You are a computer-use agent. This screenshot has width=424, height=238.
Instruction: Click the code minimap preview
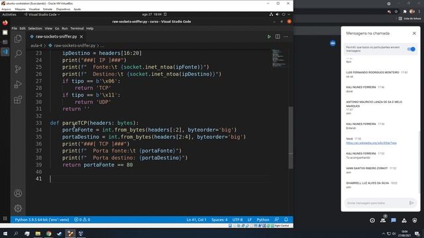point(278,58)
